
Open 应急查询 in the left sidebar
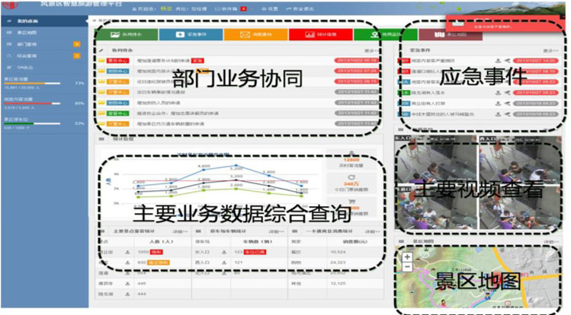tap(29, 56)
